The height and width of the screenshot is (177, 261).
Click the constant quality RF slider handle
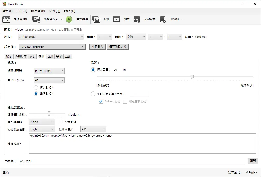click(x=192, y=77)
